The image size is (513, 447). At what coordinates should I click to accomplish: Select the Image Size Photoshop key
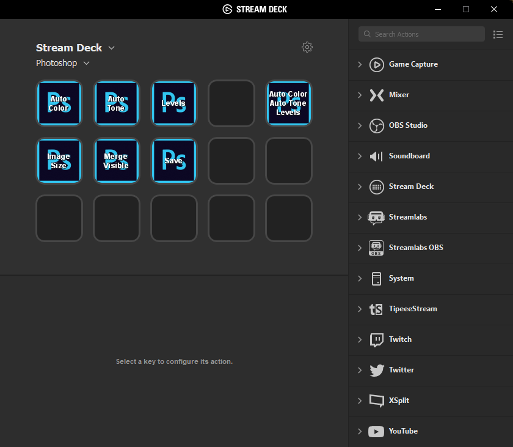(x=59, y=161)
